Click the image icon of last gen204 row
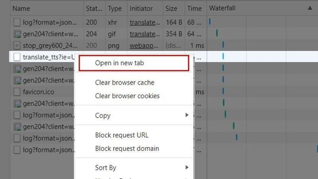This screenshot has height=179, width=318. pyautogui.click(x=17, y=127)
